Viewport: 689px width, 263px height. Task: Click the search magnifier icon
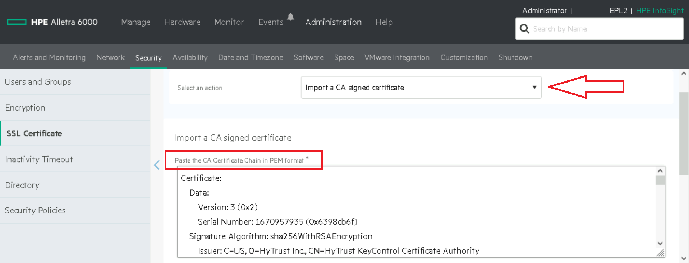pos(524,29)
